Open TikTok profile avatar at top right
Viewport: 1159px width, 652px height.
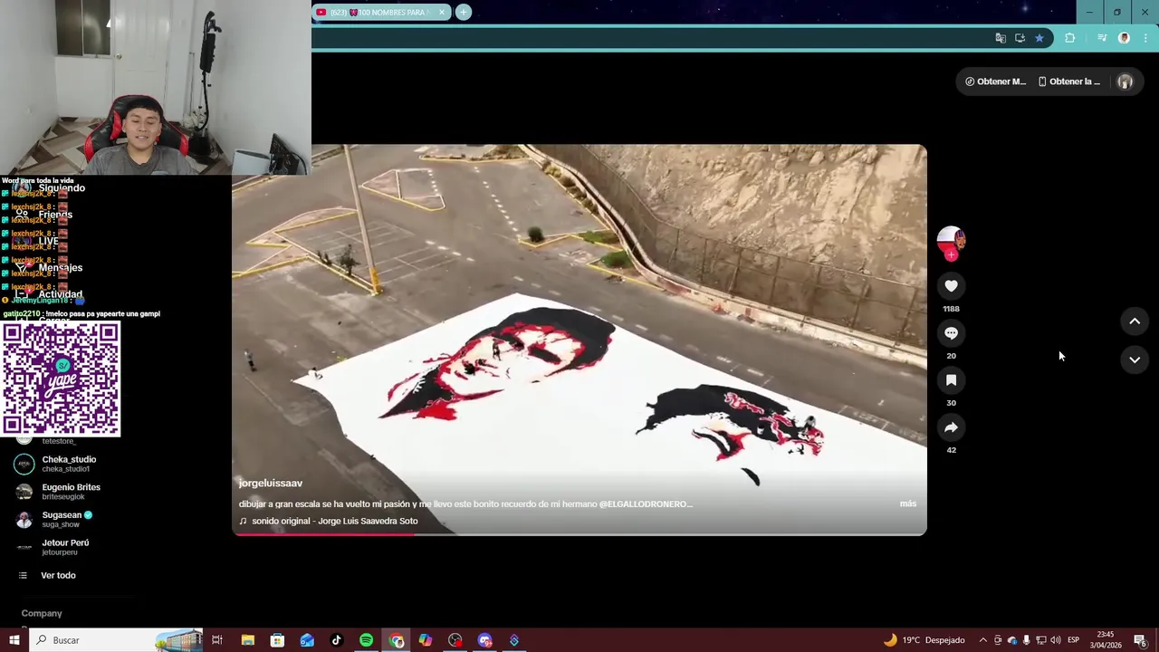point(1125,81)
